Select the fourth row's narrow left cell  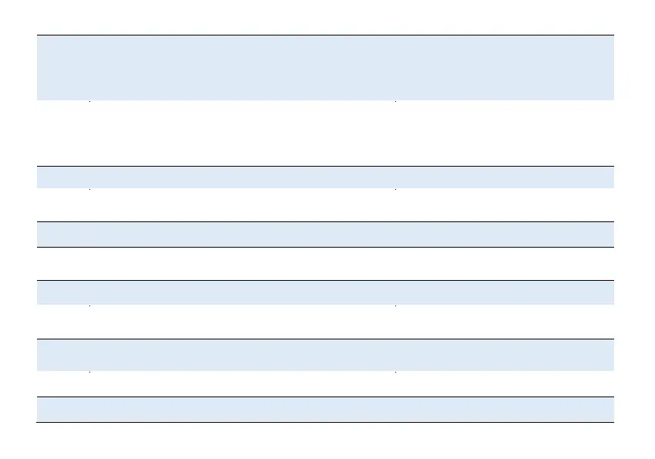click(x=63, y=204)
